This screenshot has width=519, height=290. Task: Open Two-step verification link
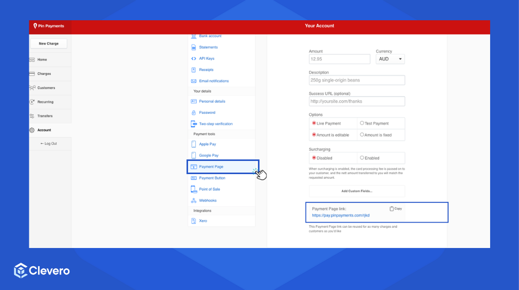pyautogui.click(x=216, y=124)
